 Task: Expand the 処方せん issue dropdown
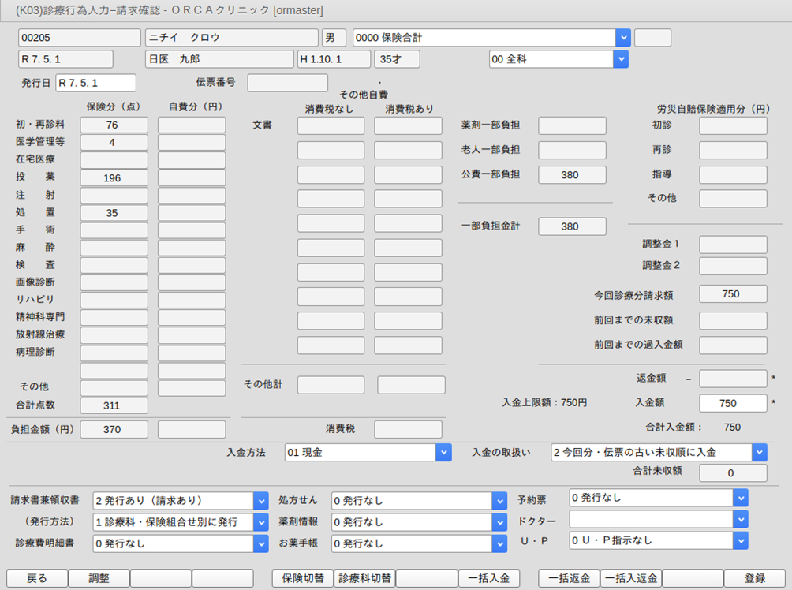pos(499,501)
